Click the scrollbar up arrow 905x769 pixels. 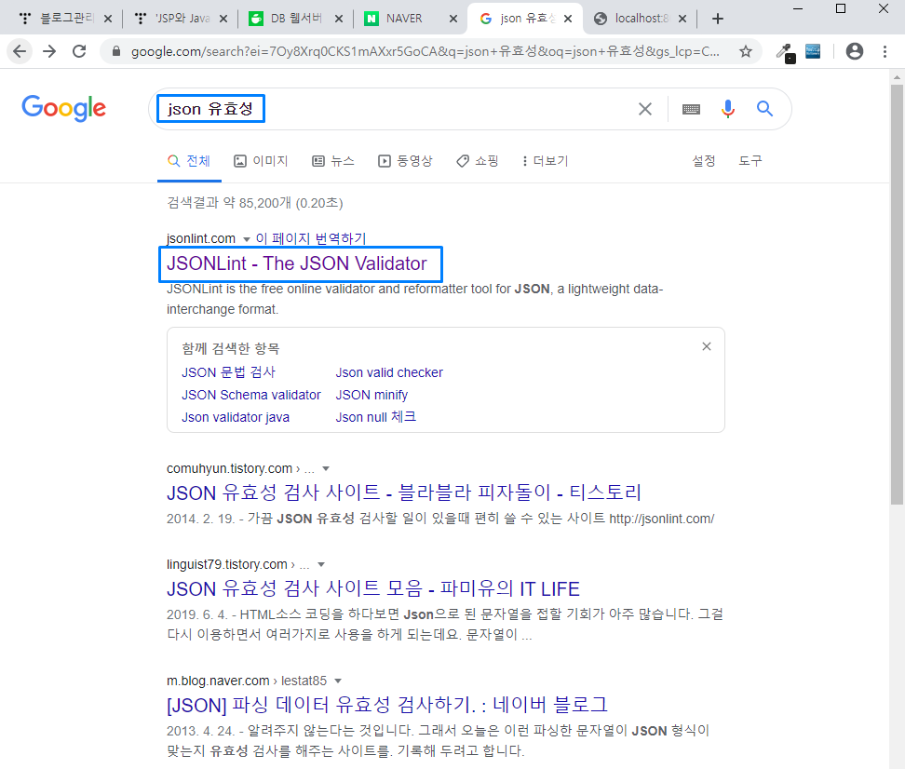coord(897,76)
